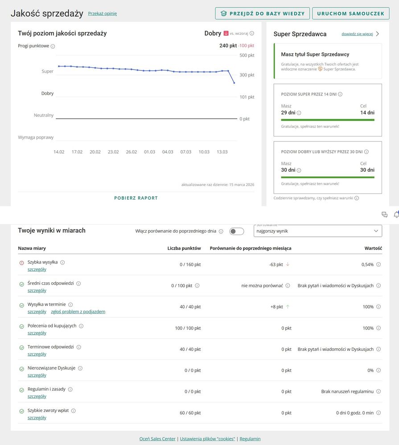Click the Przekaż opinię link
The height and width of the screenshot is (445, 399).
[103, 14]
